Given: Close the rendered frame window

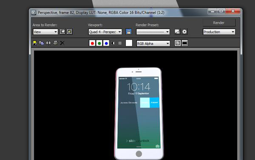Looking at the screenshot, I should [233, 11].
